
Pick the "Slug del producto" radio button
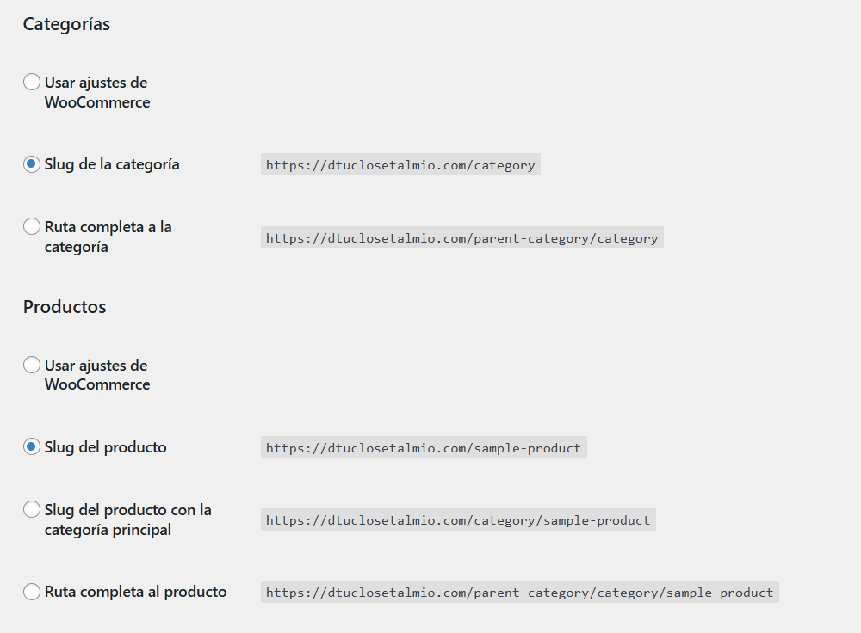point(32,447)
